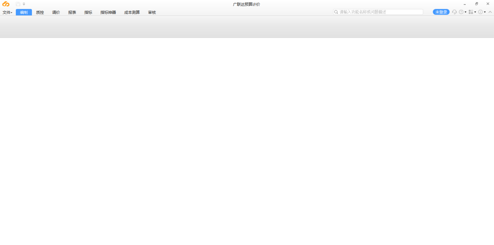
Task: Switch to the 指标 tab
Action: tap(88, 12)
